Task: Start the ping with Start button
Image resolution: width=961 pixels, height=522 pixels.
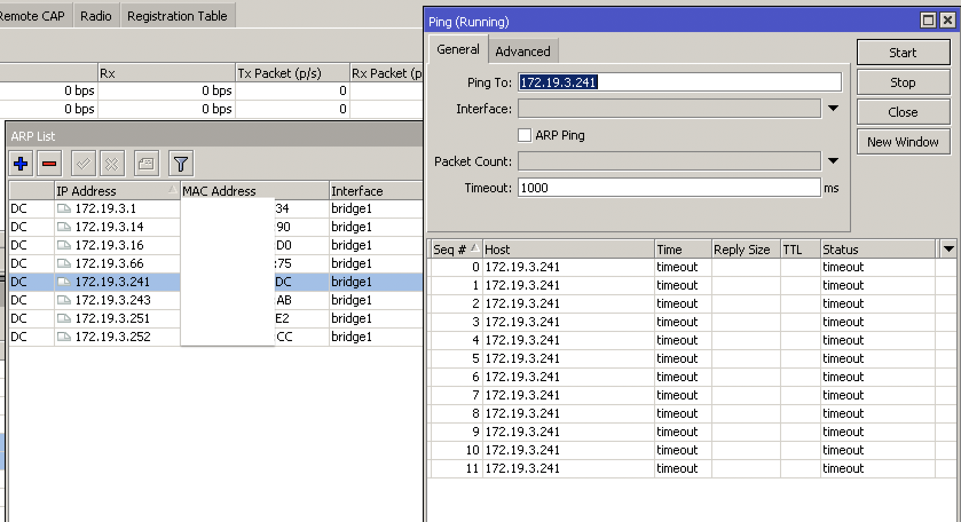Action: (x=903, y=53)
